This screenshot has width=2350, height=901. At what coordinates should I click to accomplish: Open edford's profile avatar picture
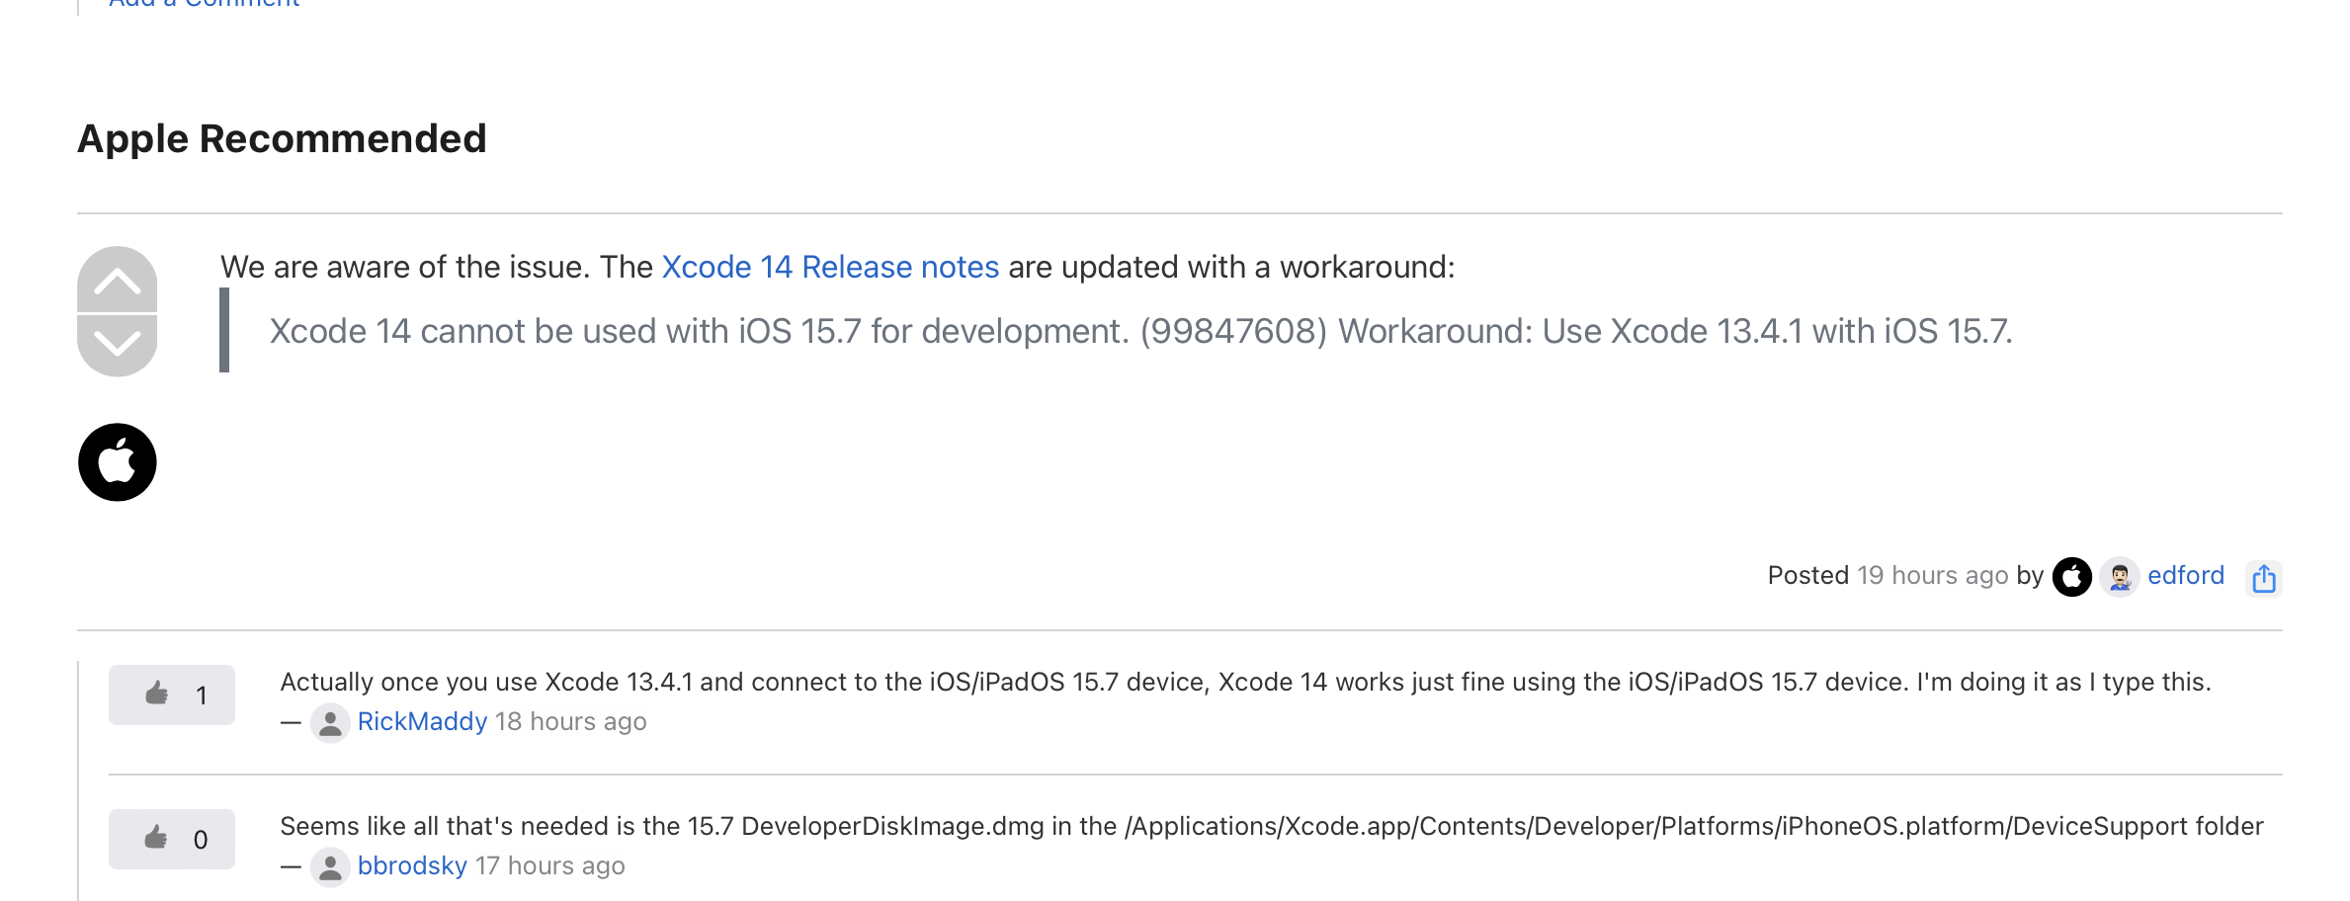2119,577
